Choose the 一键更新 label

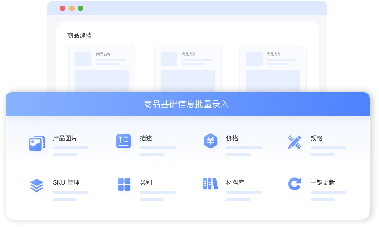click(323, 182)
